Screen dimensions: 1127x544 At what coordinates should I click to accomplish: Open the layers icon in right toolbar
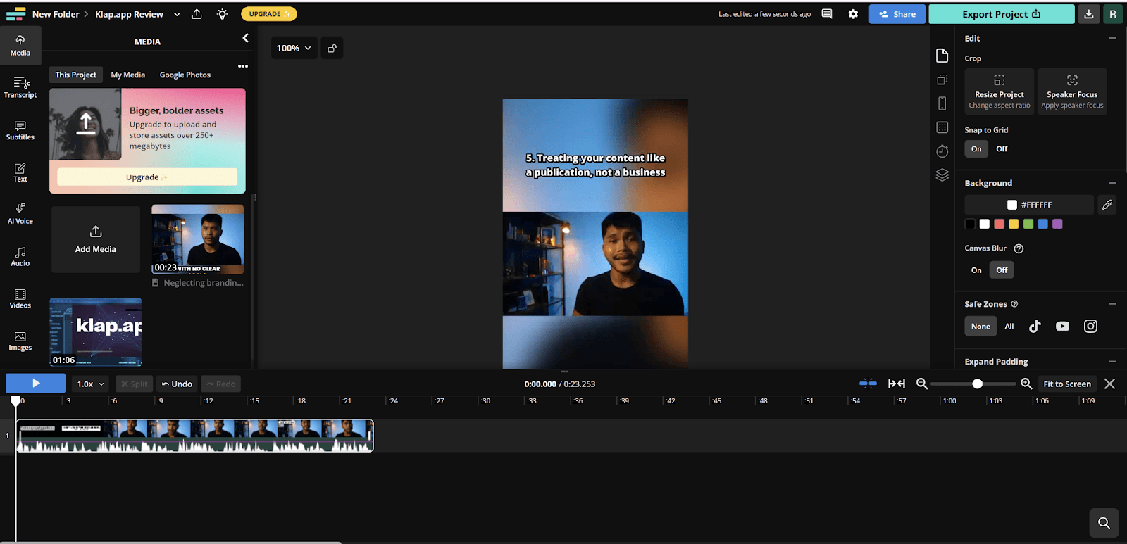click(x=942, y=175)
